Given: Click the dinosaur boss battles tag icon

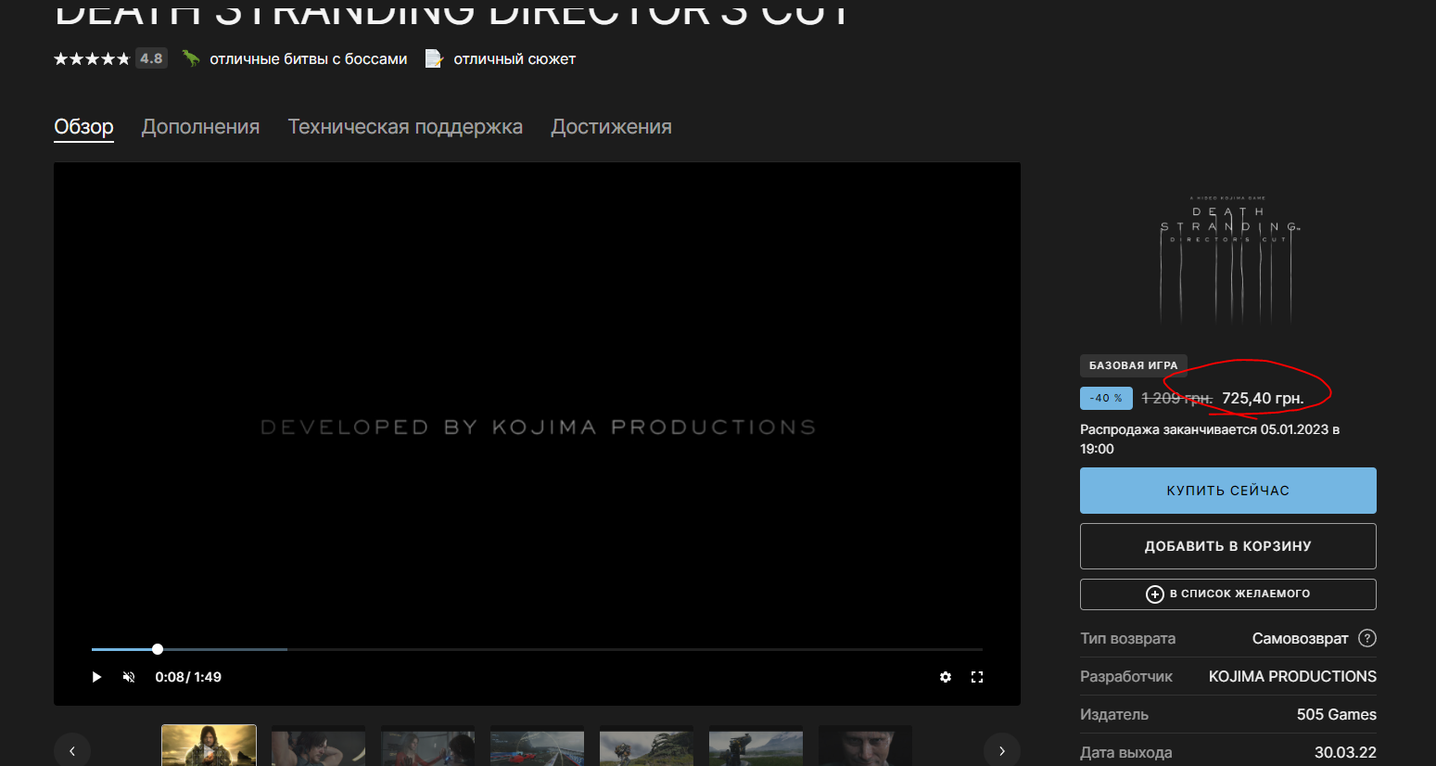Looking at the screenshot, I should pyautogui.click(x=191, y=58).
